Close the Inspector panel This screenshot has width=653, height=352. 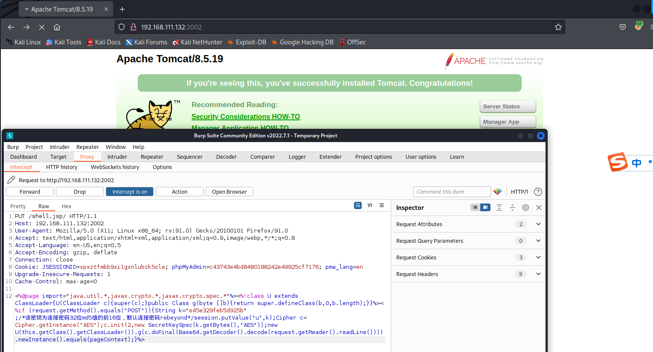[539, 207]
